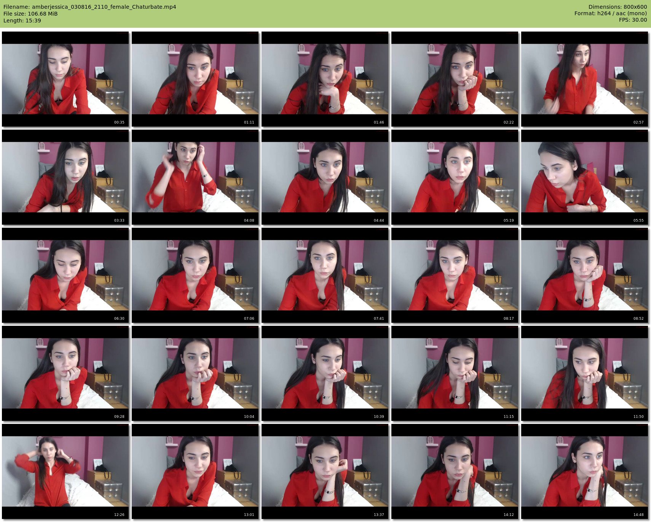Click the thumbnail marked 14:12
This screenshot has width=651, height=522.
pyautogui.click(x=455, y=471)
